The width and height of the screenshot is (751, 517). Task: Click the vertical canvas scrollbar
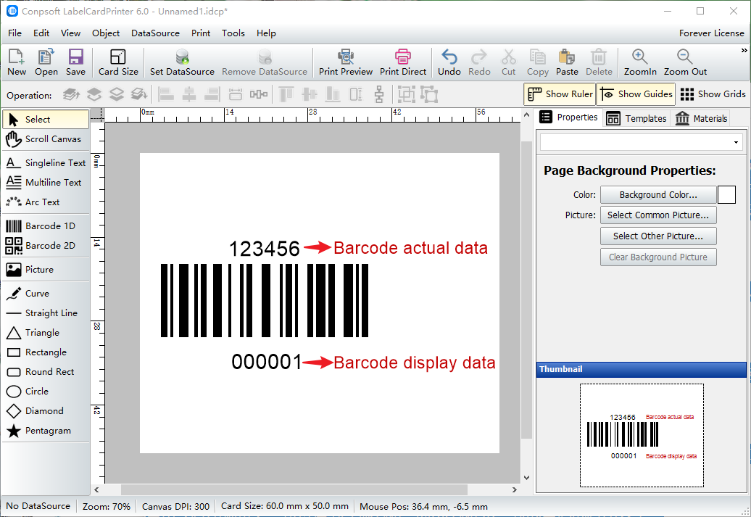pos(526,290)
